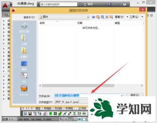Toggle Ortho Mode in status bar

click(75, 119)
